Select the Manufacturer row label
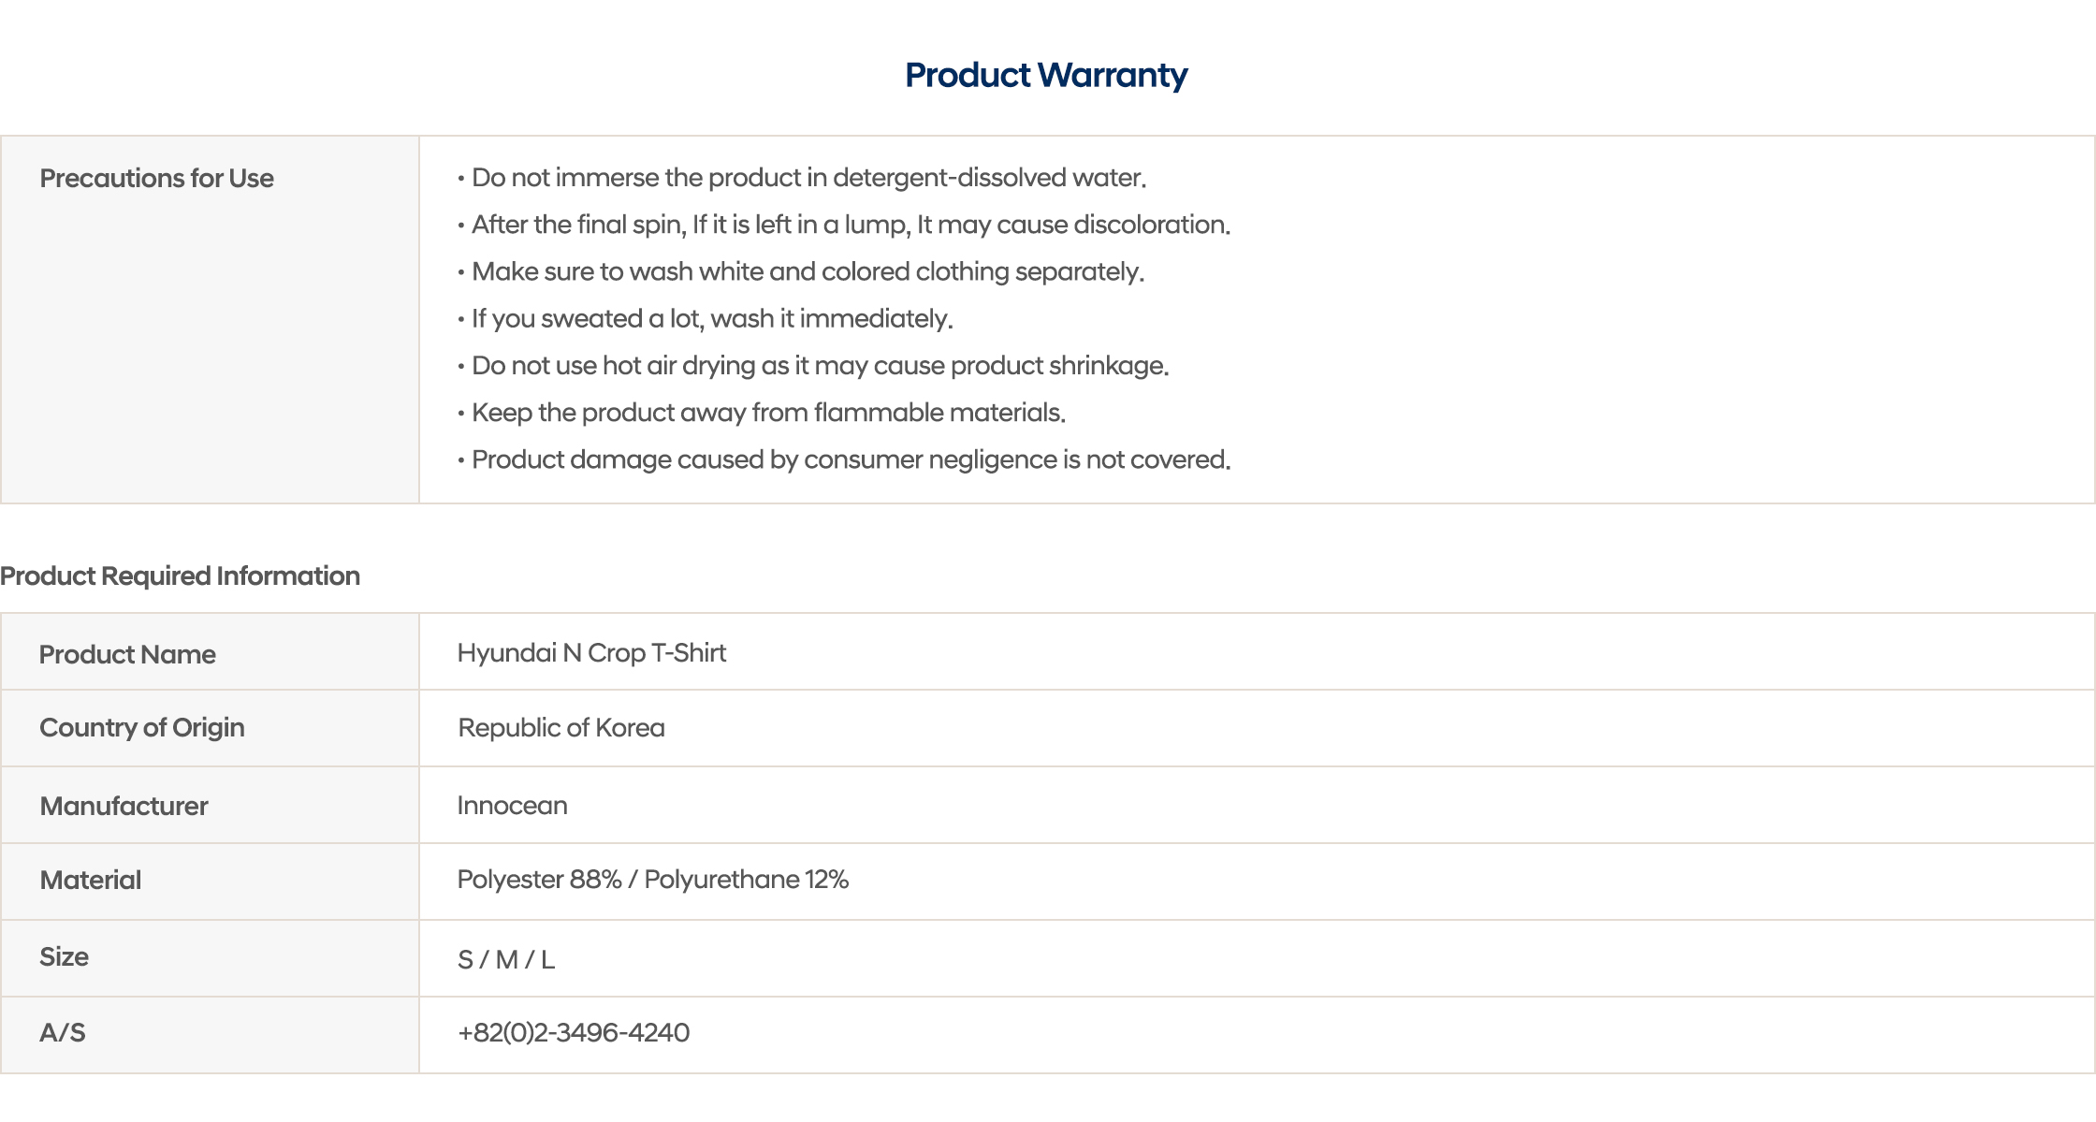Screen dimensions: 2096x1122 [x=124, y=806]
